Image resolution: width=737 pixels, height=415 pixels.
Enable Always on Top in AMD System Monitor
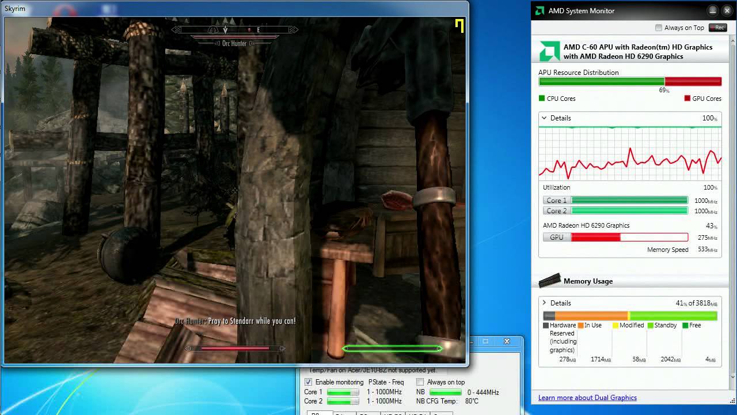(659, 28)
